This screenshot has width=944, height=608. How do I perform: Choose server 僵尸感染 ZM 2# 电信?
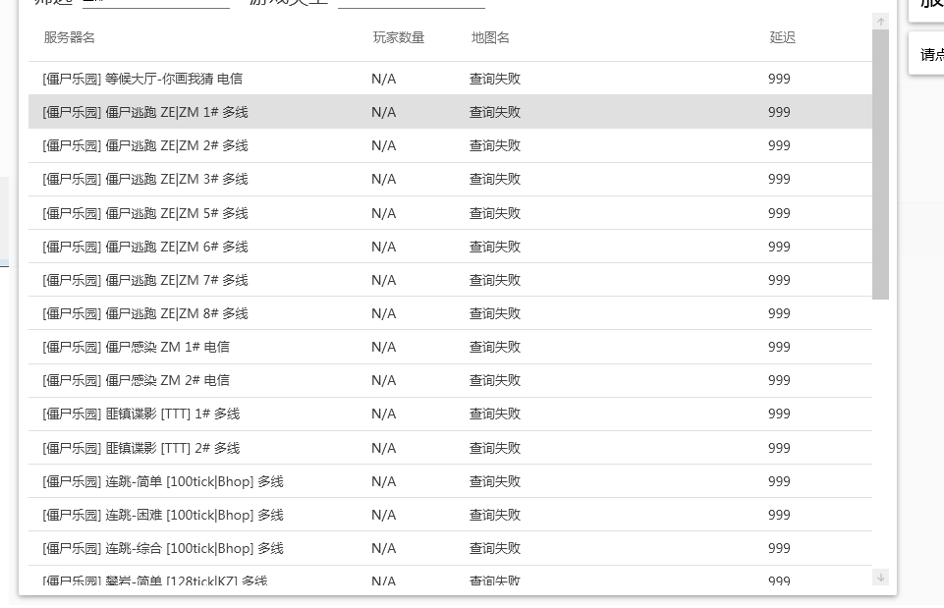coord(137,380)
